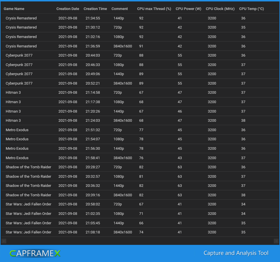Click 3840x1600 comment in Crysis Remastered row
Image resolution: width=280 pixels, height=262 pixels.
[123, 46]
